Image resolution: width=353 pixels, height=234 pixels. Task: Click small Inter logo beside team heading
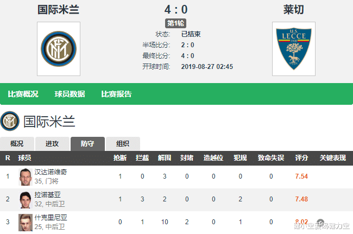pos(10,121)
